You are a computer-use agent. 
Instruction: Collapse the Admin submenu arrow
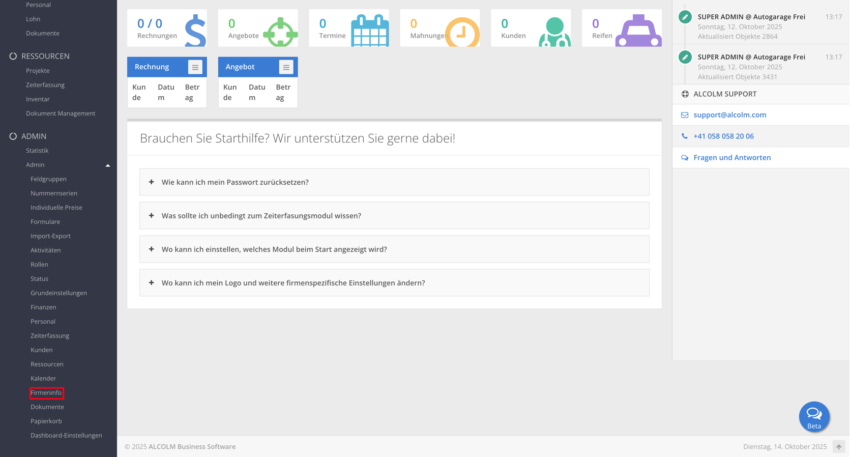tap(108, 165)
